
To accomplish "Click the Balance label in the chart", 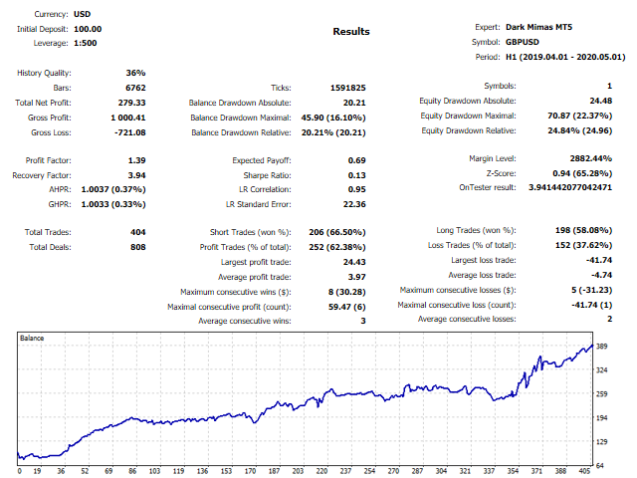I will [x=35, y=340].
